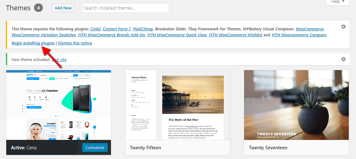Customize the active Cena theme
The width and height of the screenshot is (356, 159).
coord(95,147)
